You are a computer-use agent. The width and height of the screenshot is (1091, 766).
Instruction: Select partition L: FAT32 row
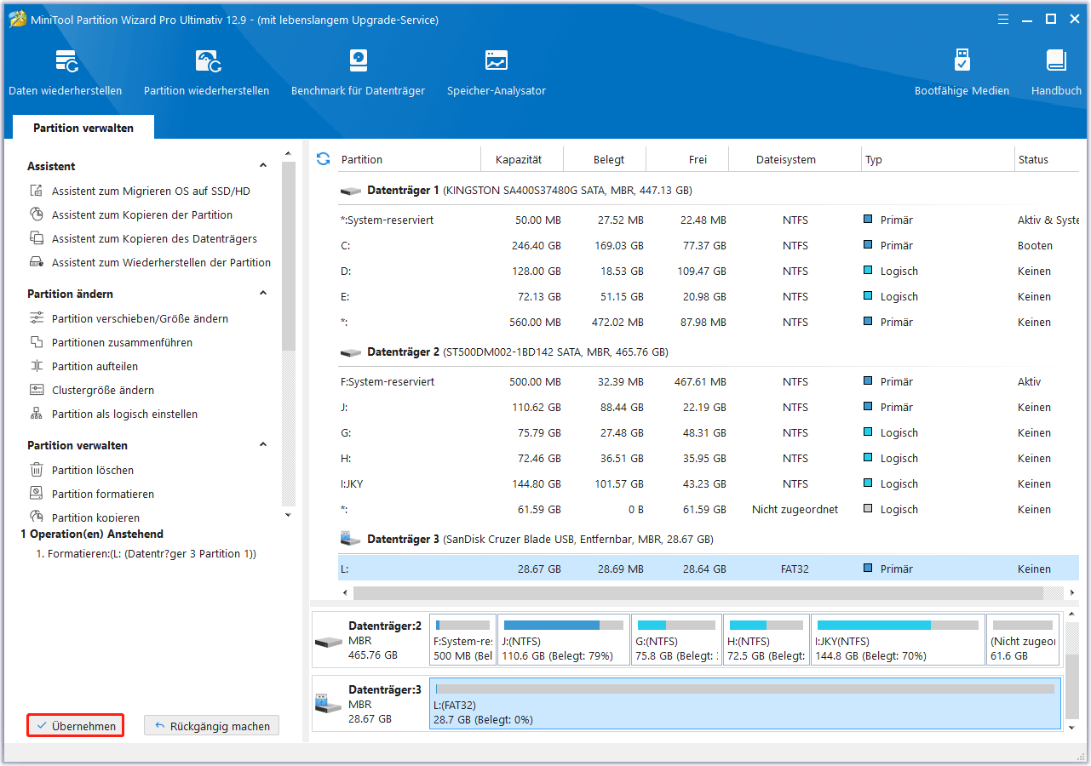tap(709, 569)
